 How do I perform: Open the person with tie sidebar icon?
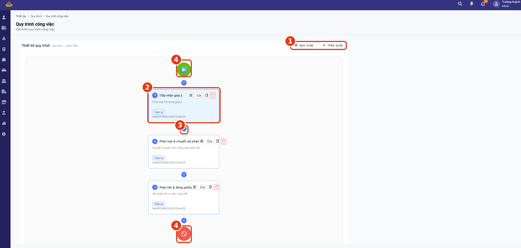[4, 113]
